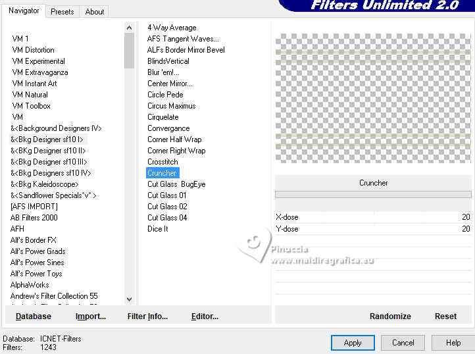Select &<Sandflower Specials"v"> category
Screen dimensions: 475x354
click(54, 196)
